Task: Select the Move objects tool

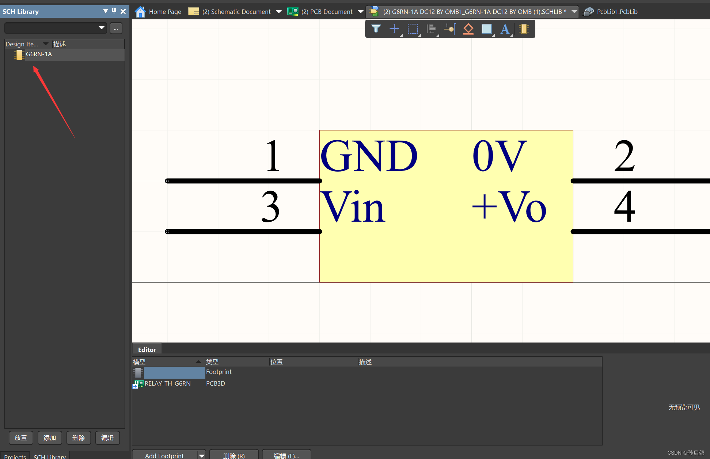Action: [394, 29]
